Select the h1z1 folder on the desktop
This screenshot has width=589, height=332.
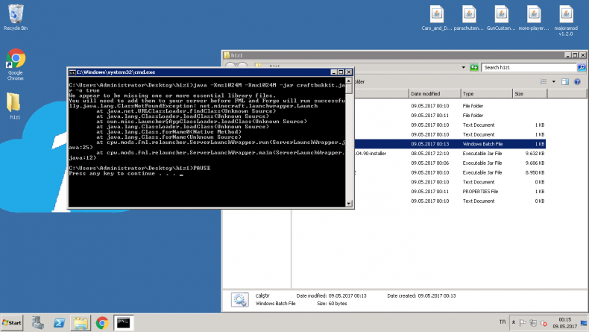point(14,106)
